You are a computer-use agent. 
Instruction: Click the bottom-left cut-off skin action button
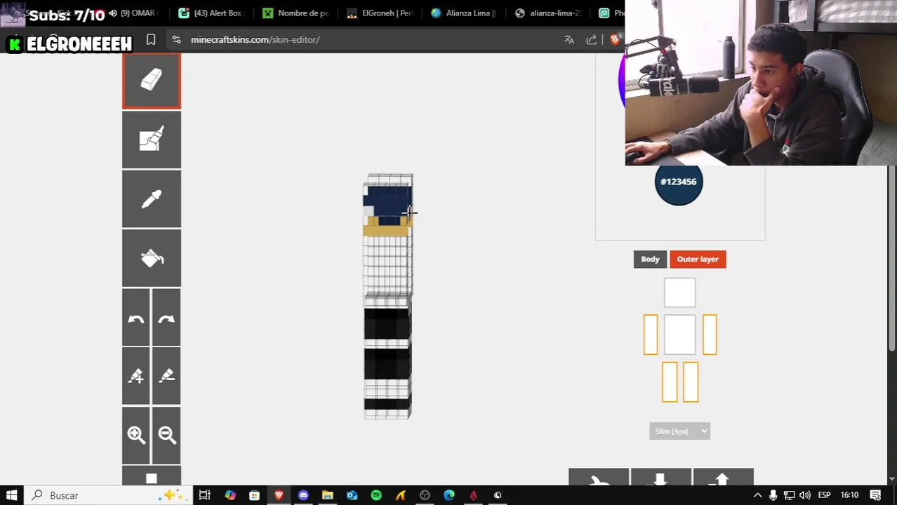click(599, 478)
